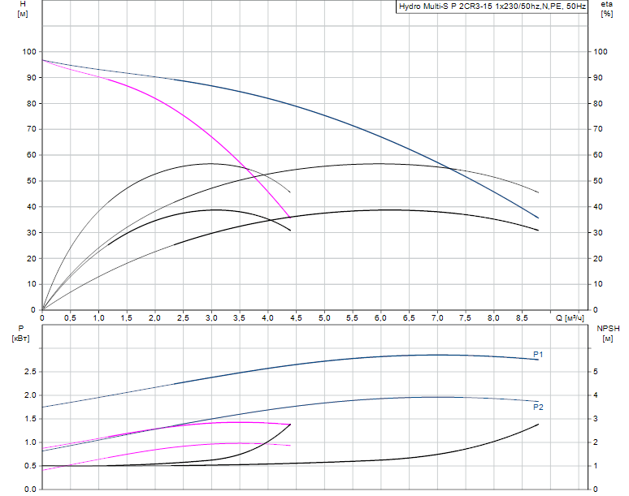Click the P2 power curve label
This screenshot has width=629, height=496.
(x=538, y=408)
